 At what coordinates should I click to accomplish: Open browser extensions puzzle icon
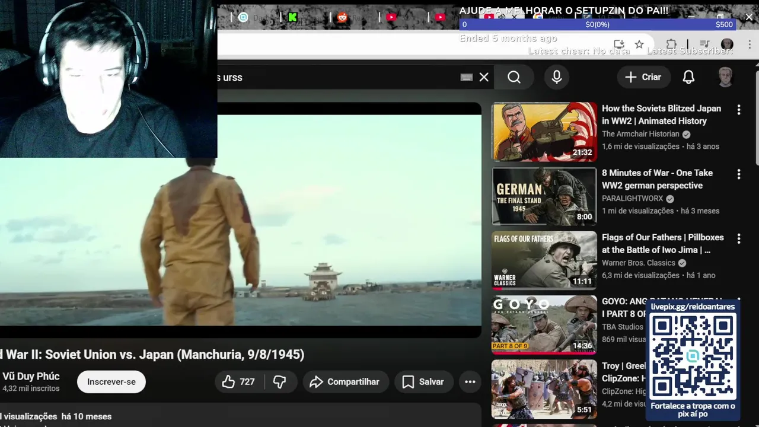click(x=671, y=44)
